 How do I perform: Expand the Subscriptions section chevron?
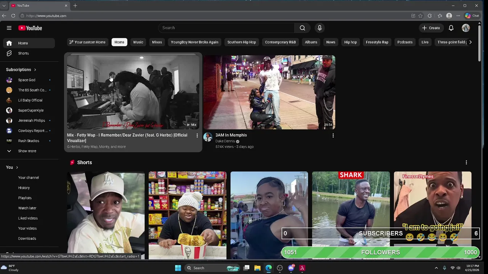point(35,70)
